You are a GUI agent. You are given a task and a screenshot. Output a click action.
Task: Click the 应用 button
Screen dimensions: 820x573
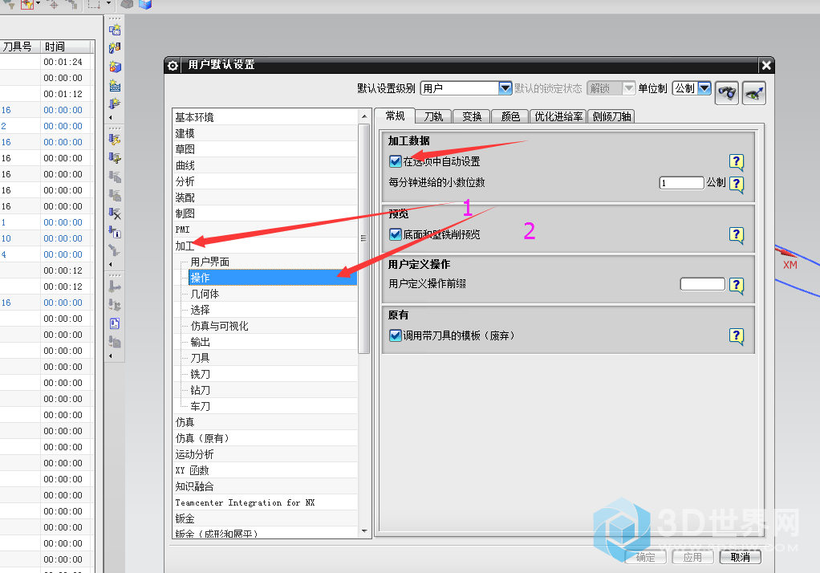pos(693,557)
